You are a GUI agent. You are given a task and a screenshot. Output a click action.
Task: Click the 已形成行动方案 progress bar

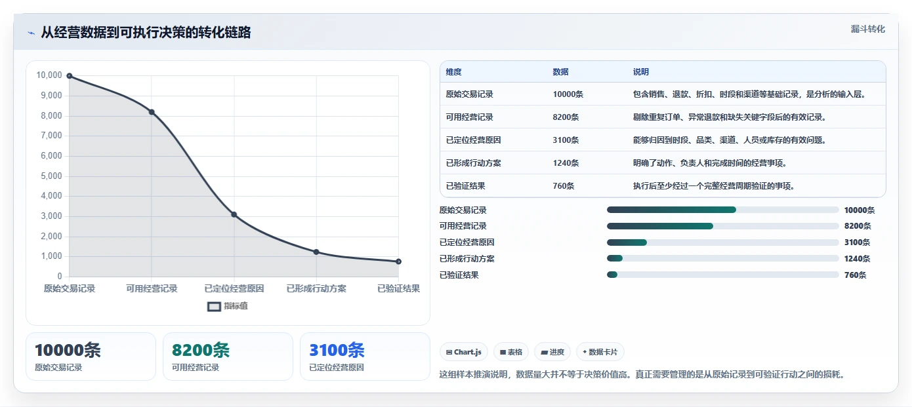point(723,258)
